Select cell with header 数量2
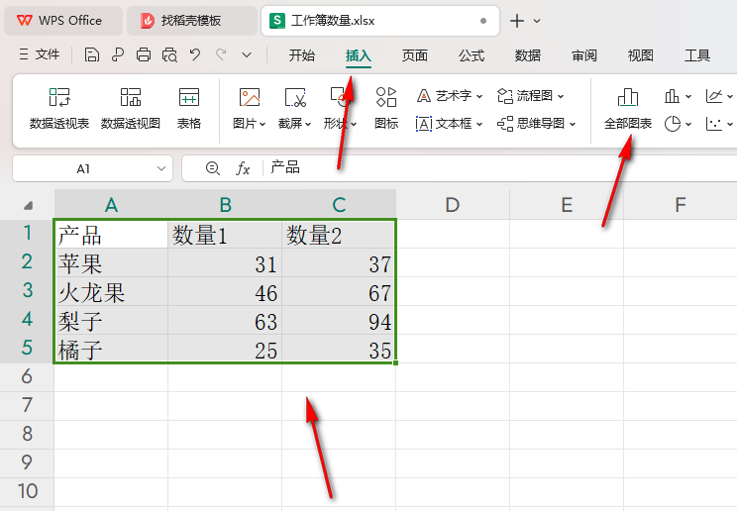 [339, 234]
